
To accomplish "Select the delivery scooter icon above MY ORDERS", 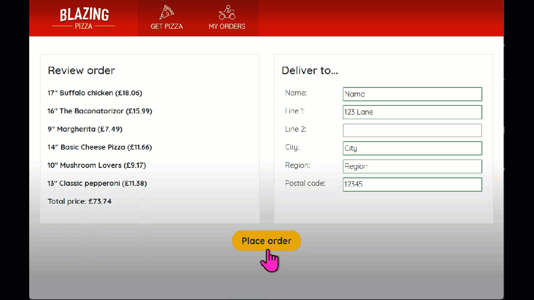I will click(x=227, y=12).
